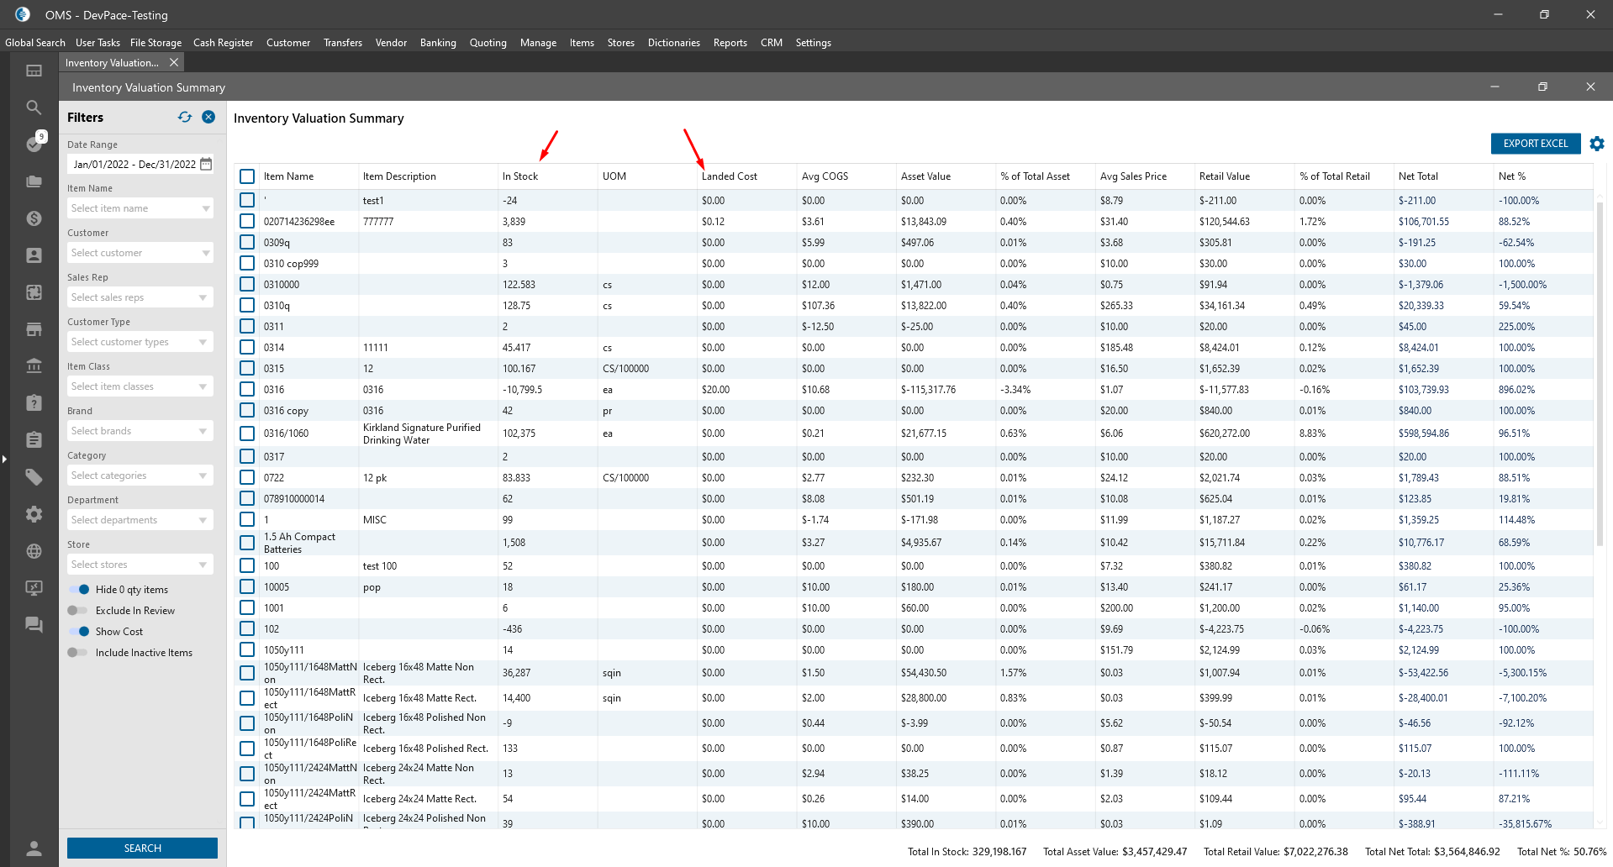Check the box for item 0310q
Viewport: 1613px width, 867px height.
click(x=247, y=306)
